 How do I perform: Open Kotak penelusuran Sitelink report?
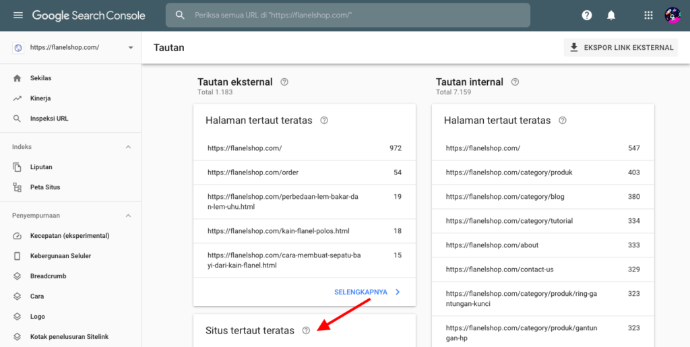point(70,337)
